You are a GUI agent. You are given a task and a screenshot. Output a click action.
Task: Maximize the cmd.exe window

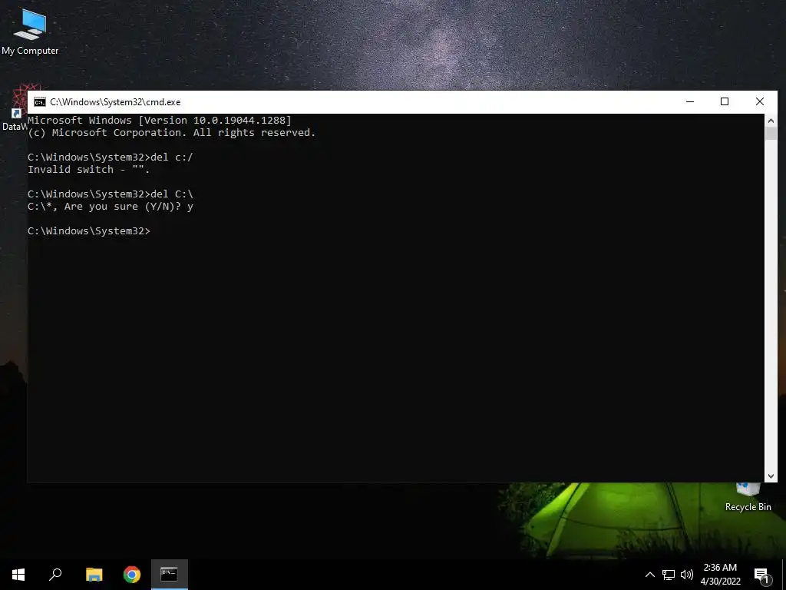[725, 102]
